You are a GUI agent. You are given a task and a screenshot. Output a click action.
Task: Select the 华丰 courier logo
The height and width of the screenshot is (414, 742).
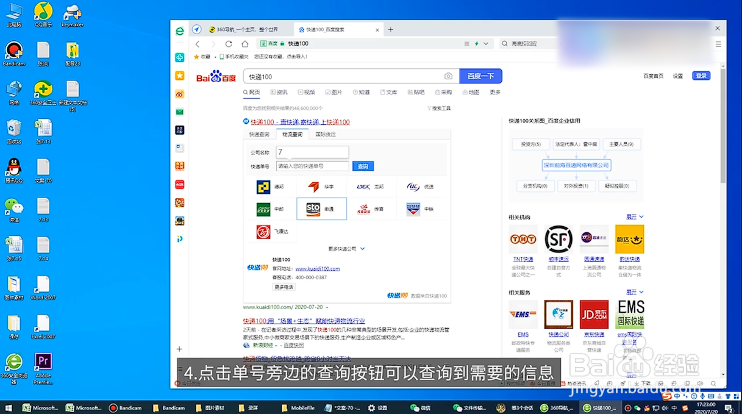tap(313, 187)
